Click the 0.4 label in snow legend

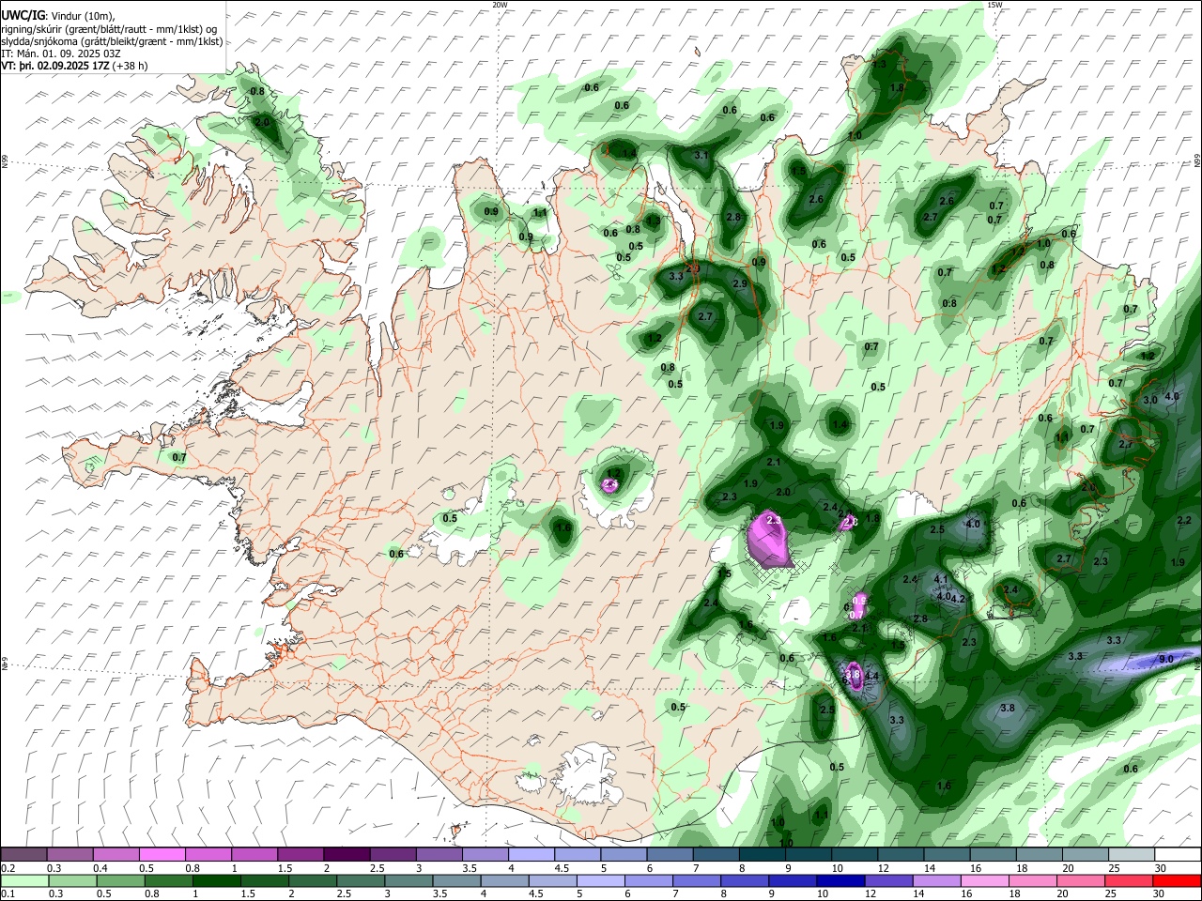coord(100,868)
